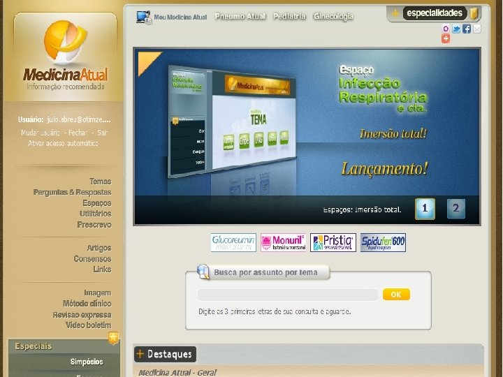Screen dimensions: 503x377
Task: Click in the search by theme field
Action: pyautogui.click(x=288, y=295)
